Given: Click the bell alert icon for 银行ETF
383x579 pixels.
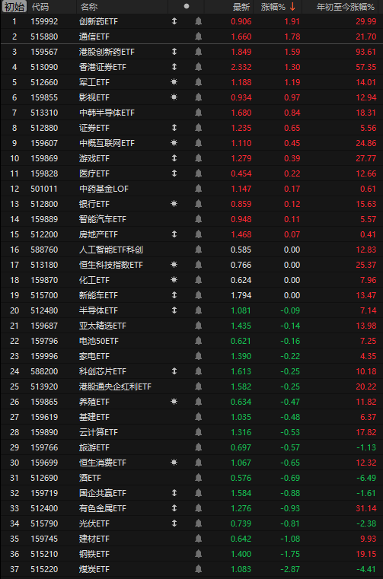Looking at the screenshot, I should pyautogui.click(x=198, y=204).
